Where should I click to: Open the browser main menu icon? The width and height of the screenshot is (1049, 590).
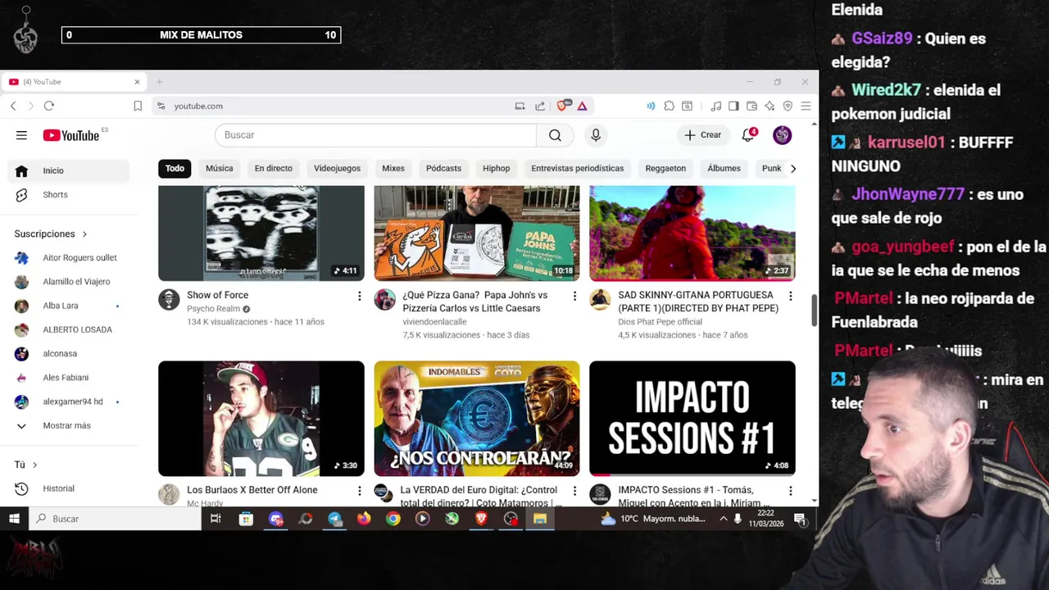coord(806,106)
